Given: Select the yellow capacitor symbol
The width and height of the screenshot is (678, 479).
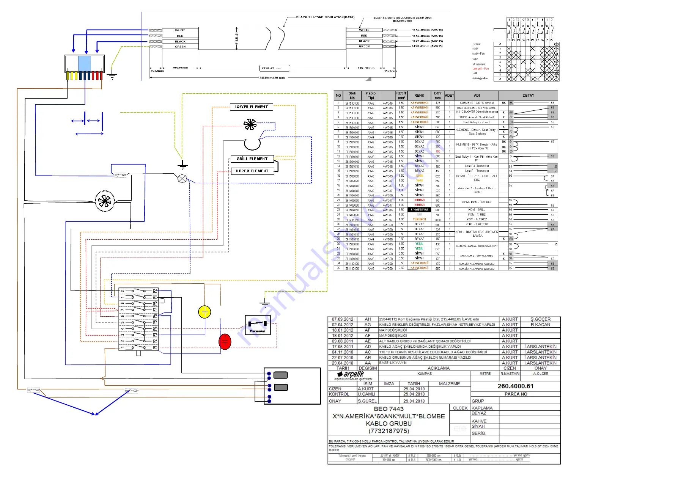Looking at the screenshot, I should (205, 312).
